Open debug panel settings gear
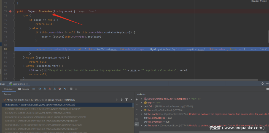269x133 pixels. pos(262,84)
